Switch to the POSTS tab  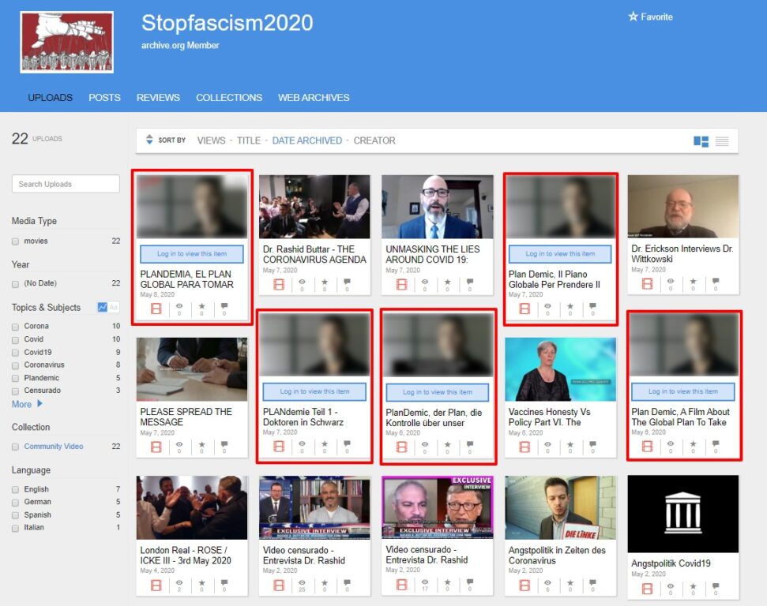(x=104, y=97)
